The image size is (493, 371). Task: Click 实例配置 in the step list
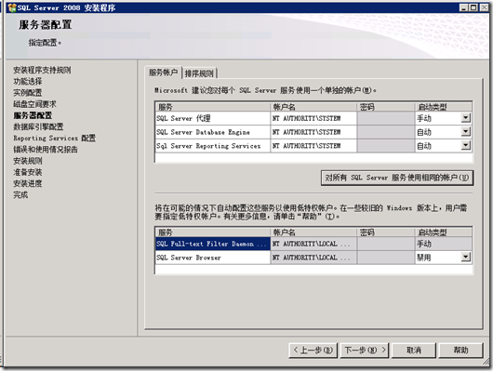(x=28, y=93)
